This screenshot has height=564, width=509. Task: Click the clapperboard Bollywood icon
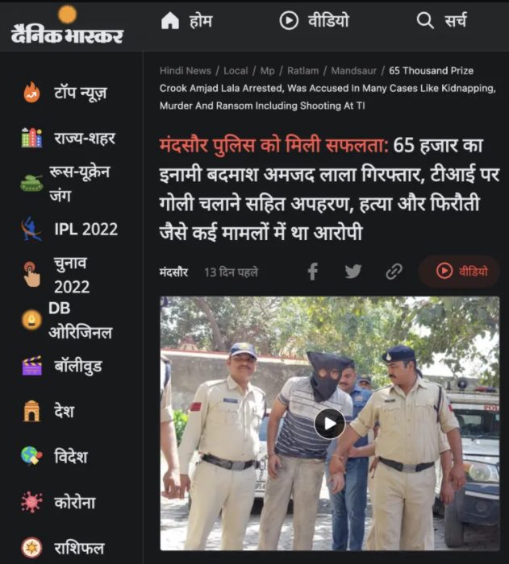coord(31,366)
